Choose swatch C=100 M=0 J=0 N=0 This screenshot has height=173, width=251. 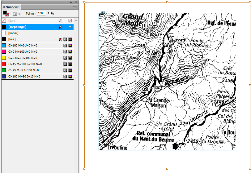coord(38,45)
